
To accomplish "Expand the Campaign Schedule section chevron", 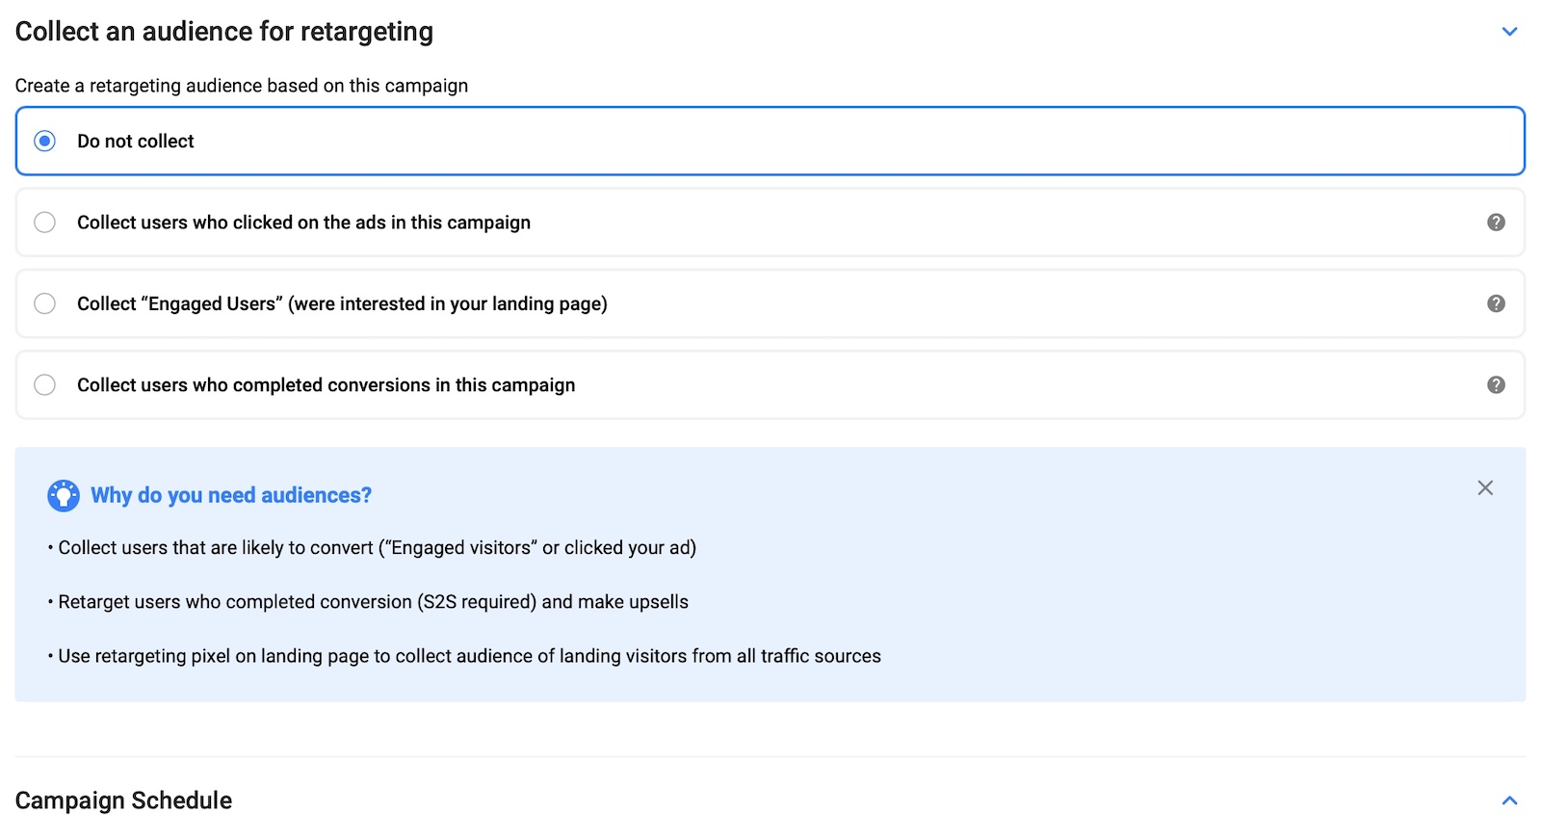I will click(x=1509, y=801).
